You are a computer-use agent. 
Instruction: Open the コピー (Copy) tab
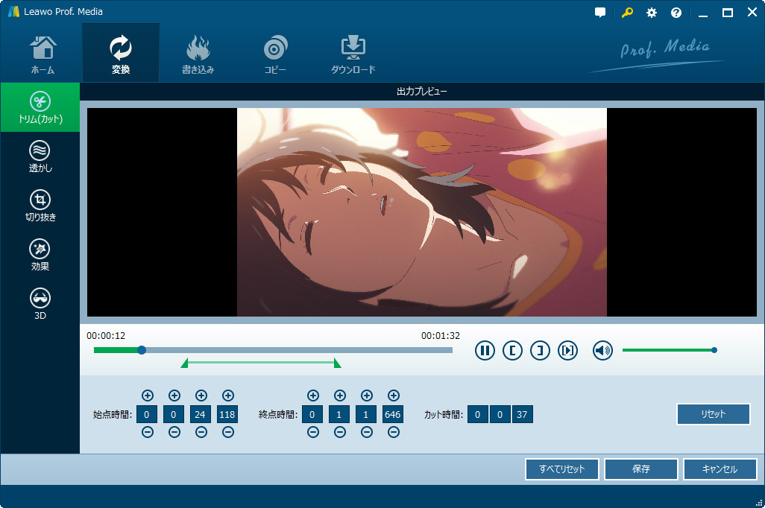point(275,54)
